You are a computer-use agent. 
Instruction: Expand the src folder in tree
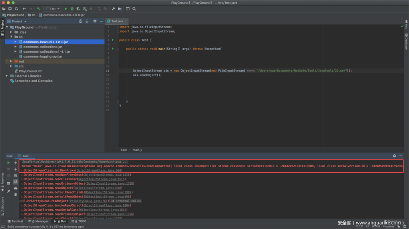(11, 66)
